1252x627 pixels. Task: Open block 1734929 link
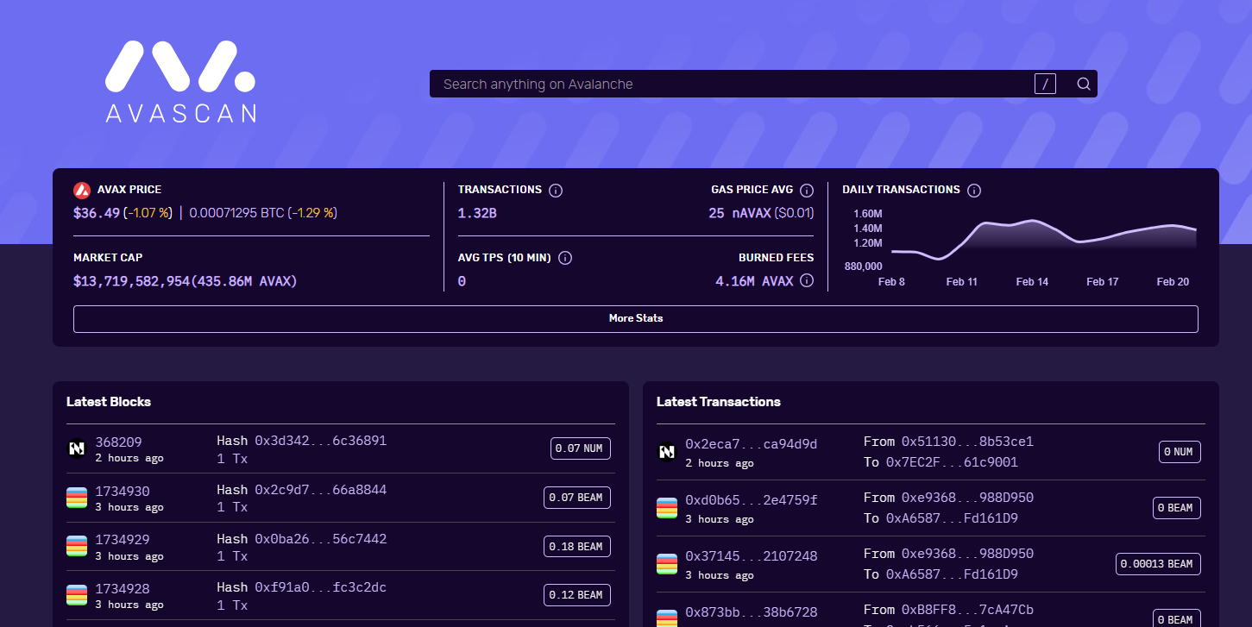tap(123, 540)
